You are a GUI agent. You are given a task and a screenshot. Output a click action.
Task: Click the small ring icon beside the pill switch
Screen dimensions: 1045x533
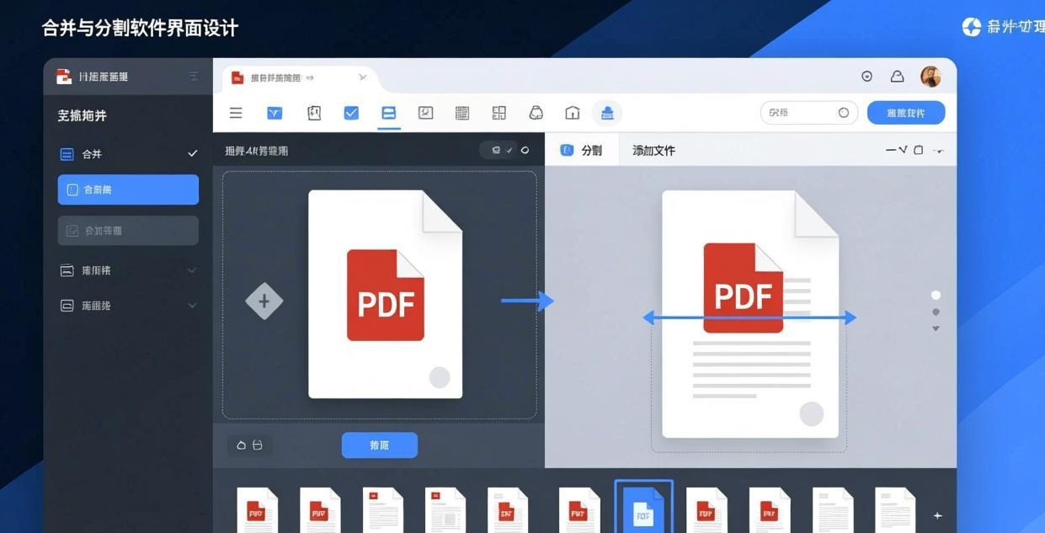tap(525, 150)
